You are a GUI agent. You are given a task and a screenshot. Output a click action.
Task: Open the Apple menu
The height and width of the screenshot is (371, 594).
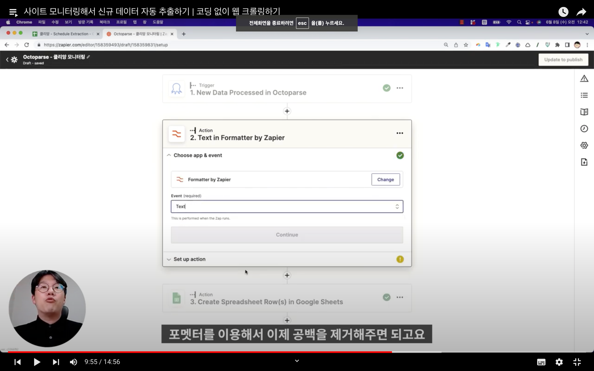(x=8, y=22)
